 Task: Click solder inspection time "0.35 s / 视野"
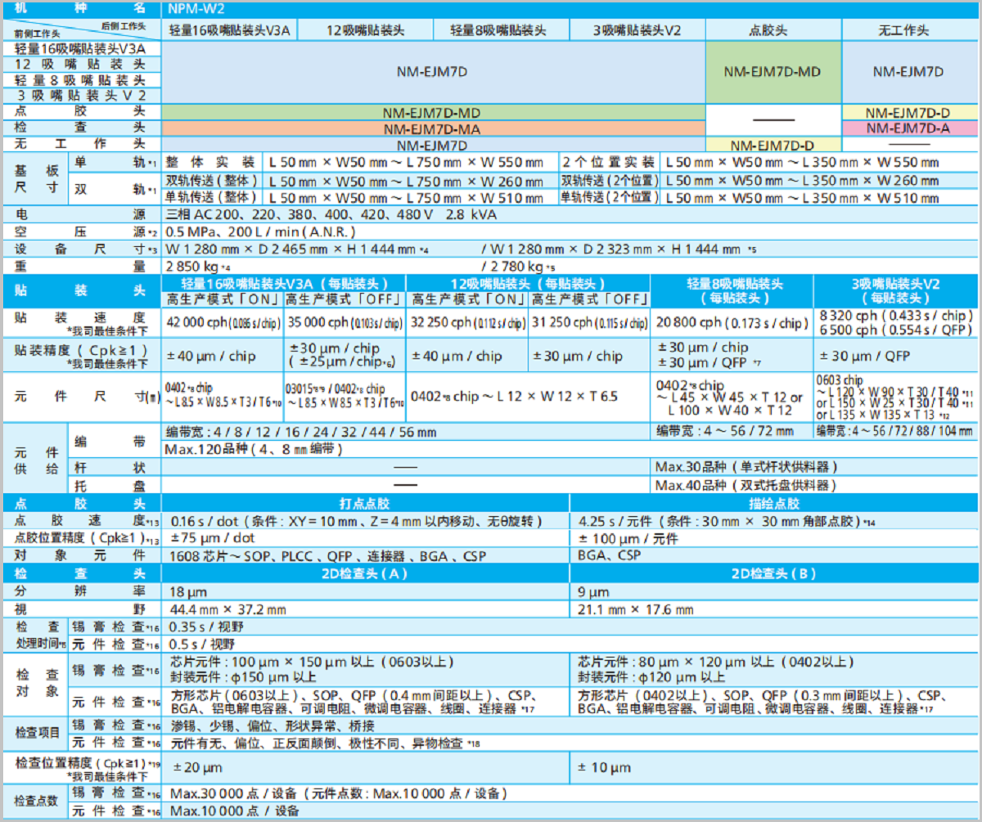coord(206,627)
